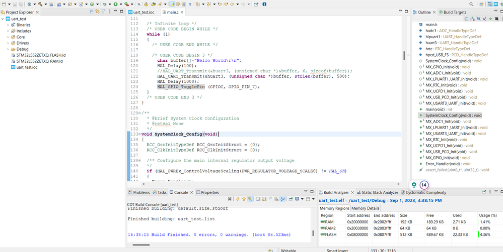Switch to the uart_test.ioc editor tab
This screenshot has height=252, width=503.
(143, 12)
